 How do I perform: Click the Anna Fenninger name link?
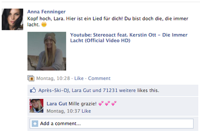click(46, 12)
